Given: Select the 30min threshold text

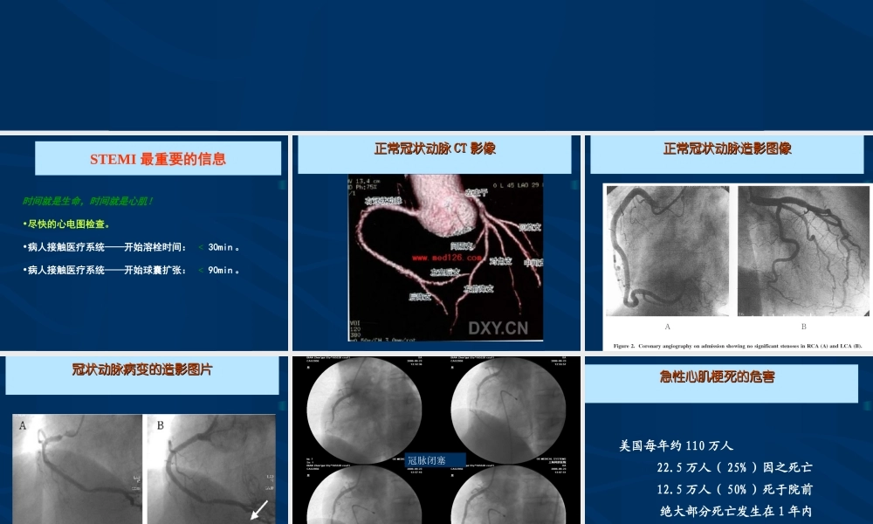Looking at the screenshot, I should (x=217, y=246).
